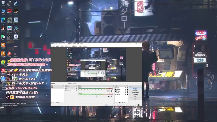Click the bottom mixer channel volume slider handle
Viewport: 217px width, 122px height.
pos(97,96)
